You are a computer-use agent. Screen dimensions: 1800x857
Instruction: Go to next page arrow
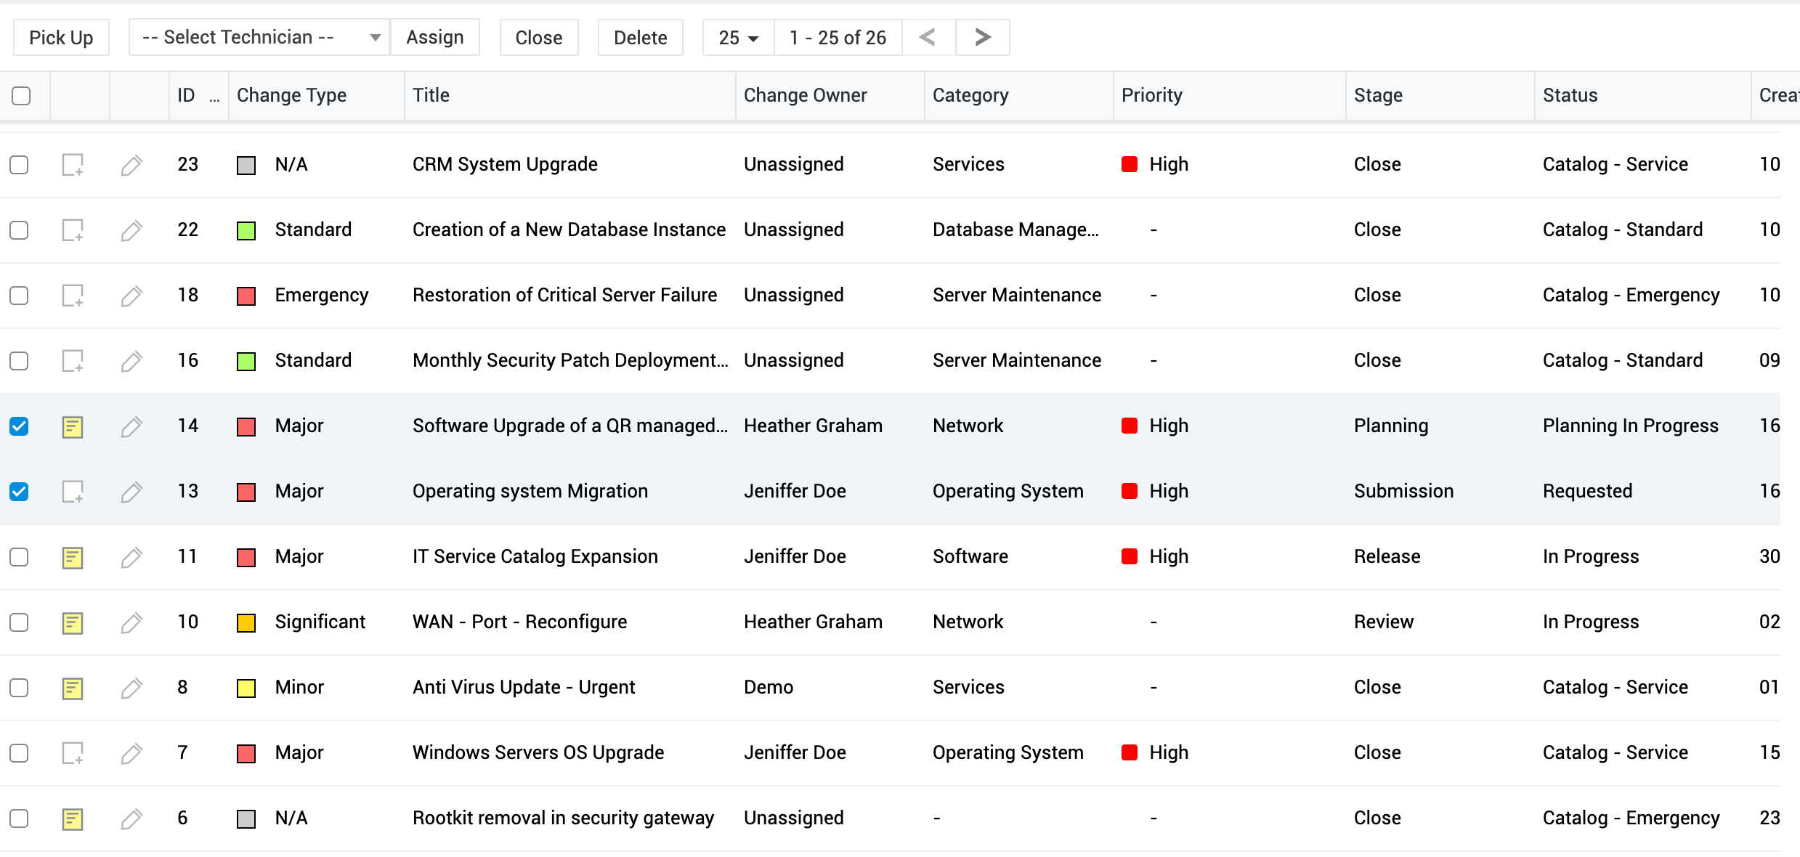(982, 37)
